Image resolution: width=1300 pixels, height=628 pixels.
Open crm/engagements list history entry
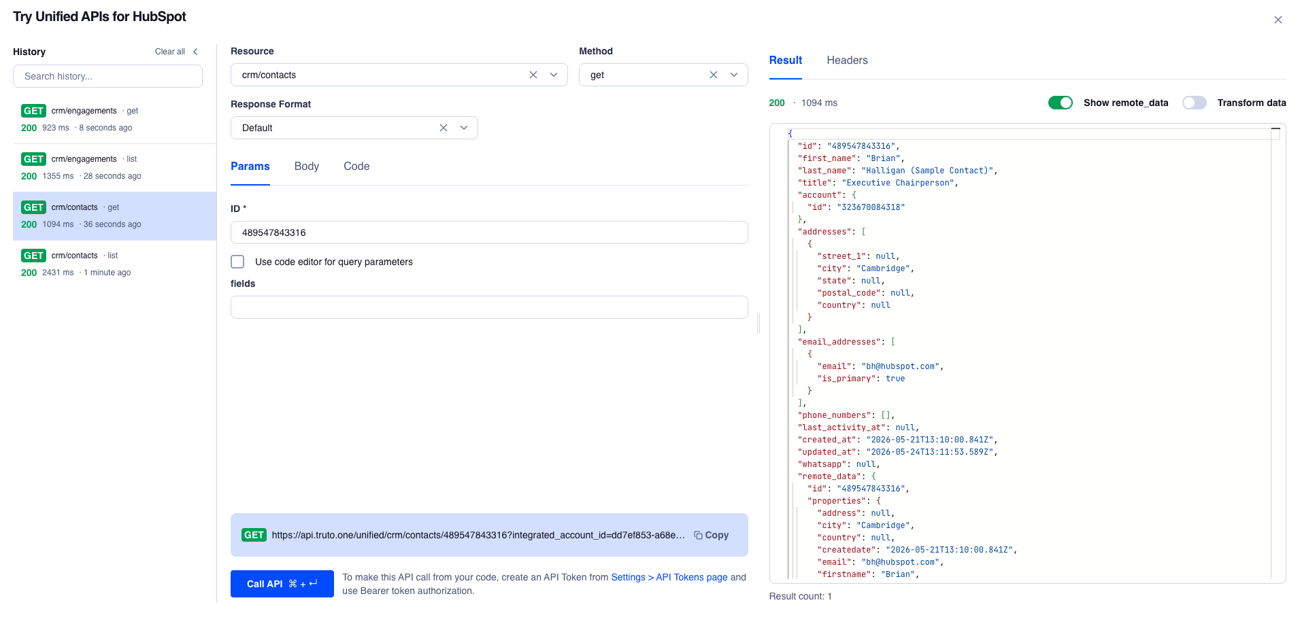(114, 167)
